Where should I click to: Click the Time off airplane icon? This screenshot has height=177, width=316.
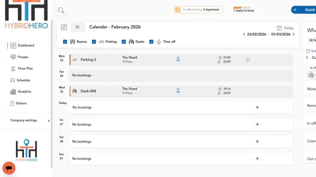pyautogui.click(x=159, y=41)
